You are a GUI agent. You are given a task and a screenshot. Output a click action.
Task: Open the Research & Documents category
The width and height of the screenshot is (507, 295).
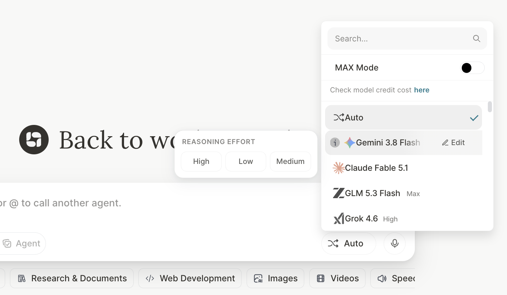coord(72,278)
